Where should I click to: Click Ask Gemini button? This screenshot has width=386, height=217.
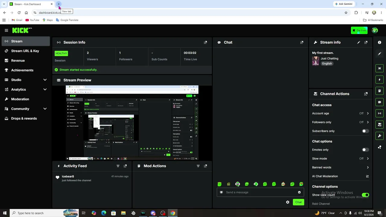click(343, 4)
